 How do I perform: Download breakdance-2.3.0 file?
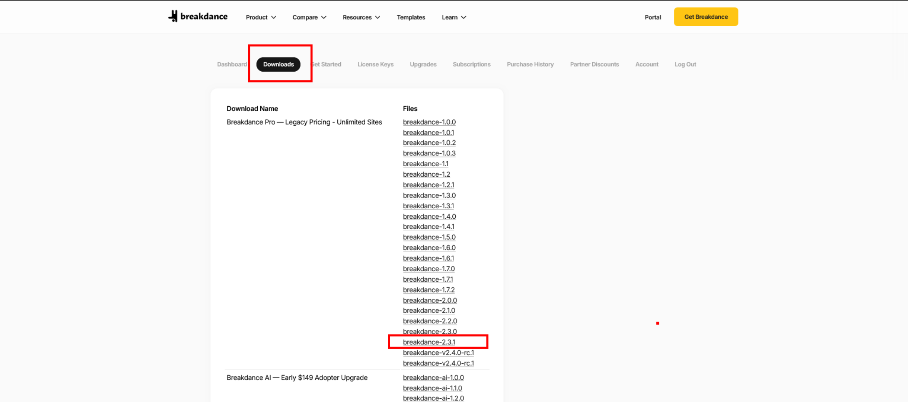click(x=430, y=332)
